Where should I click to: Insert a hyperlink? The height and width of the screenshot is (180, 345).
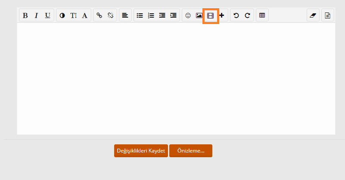[x=99, y=15]
